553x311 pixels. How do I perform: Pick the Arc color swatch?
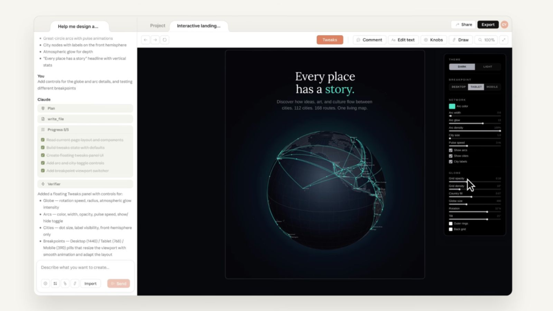point(452,106)
